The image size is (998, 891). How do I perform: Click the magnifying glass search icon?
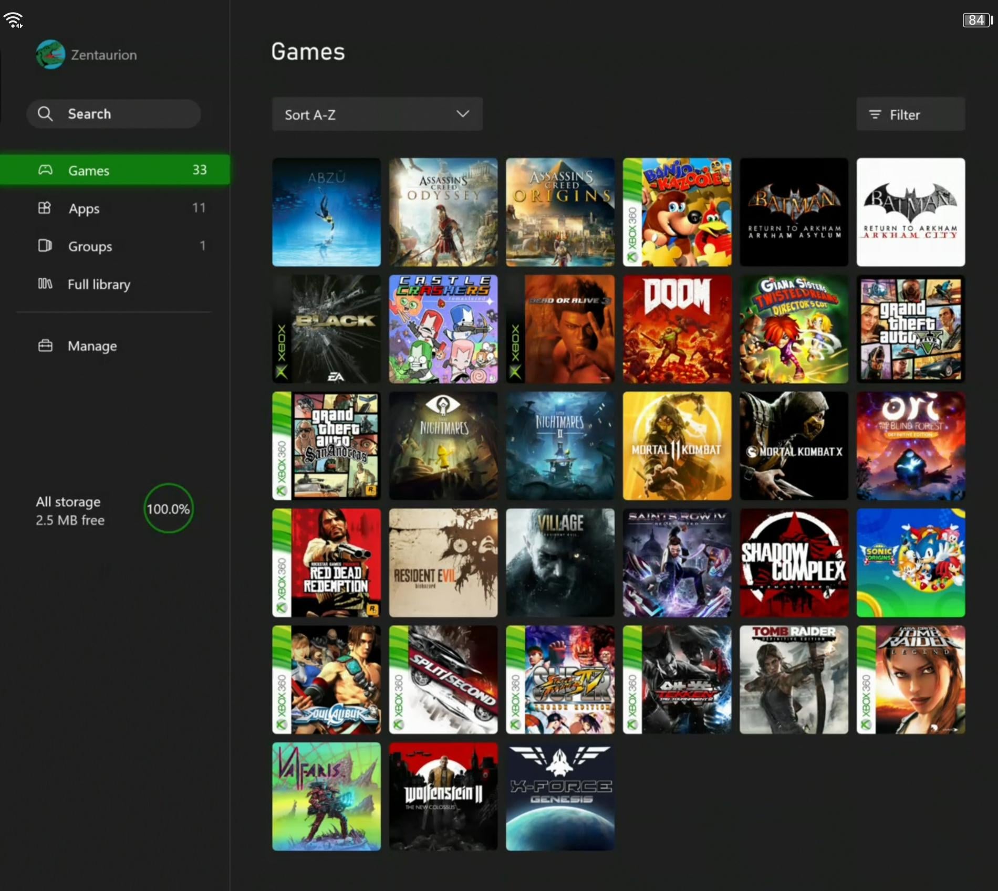[45, 114]
